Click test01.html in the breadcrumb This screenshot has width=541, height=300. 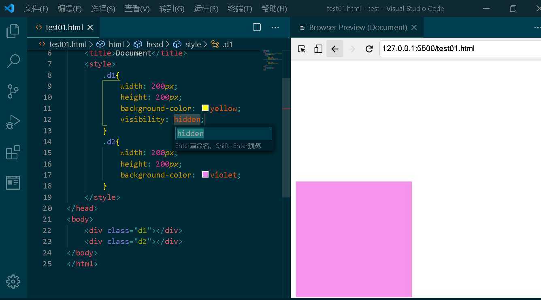(x=68, y=44)
